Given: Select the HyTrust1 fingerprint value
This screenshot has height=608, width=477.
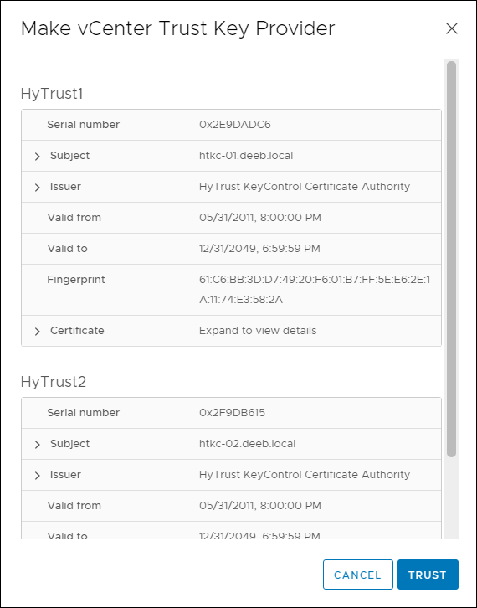Looking at the screenshot, I should click(315, 290).
